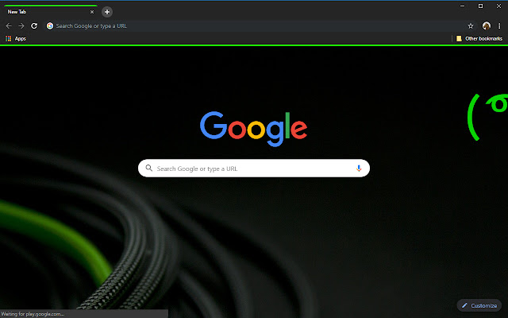Open the Apps bookmarks shortcut
This screenshot has height=318, width=508.
point(16,39)
